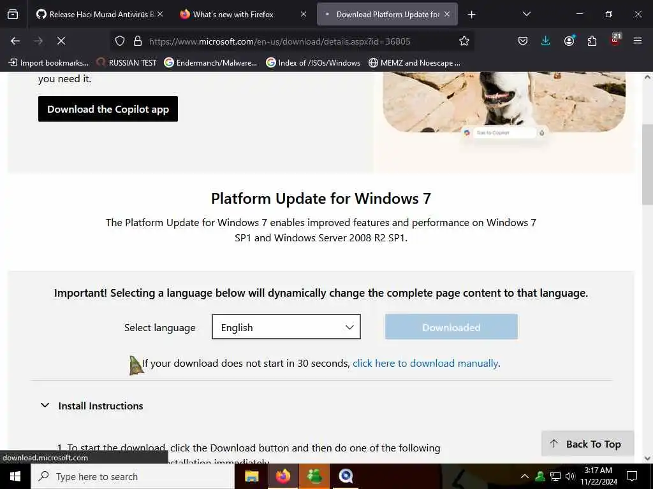Close the Hacı Murad Antivirüs tab
The width and height of the screenshot is (653, 489).
160,14
